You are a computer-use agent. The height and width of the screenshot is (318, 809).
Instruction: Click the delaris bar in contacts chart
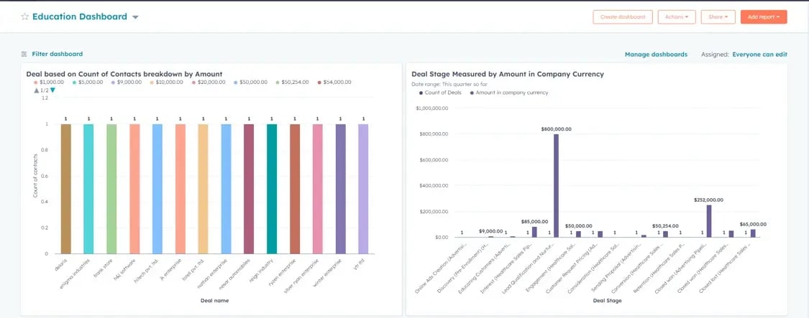[65, 189]
